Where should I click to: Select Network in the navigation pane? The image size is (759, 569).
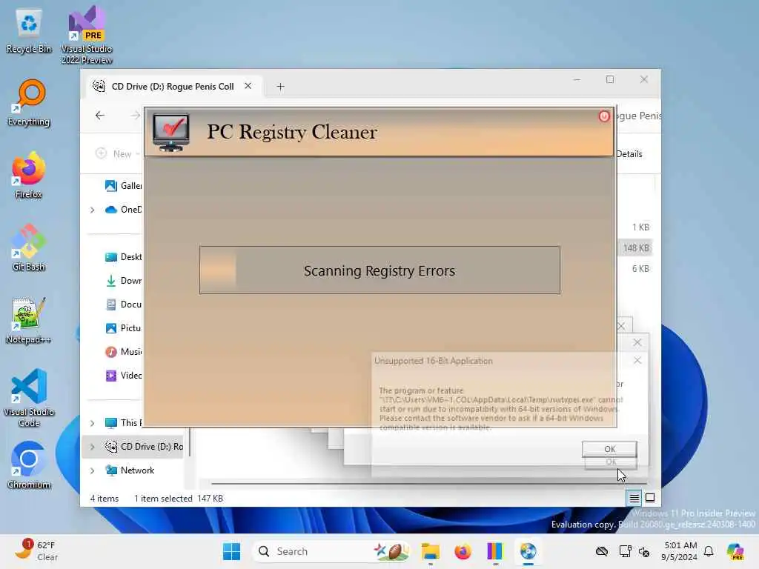130,470
